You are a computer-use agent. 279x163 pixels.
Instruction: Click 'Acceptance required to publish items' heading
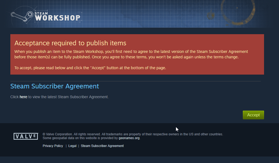70,43
